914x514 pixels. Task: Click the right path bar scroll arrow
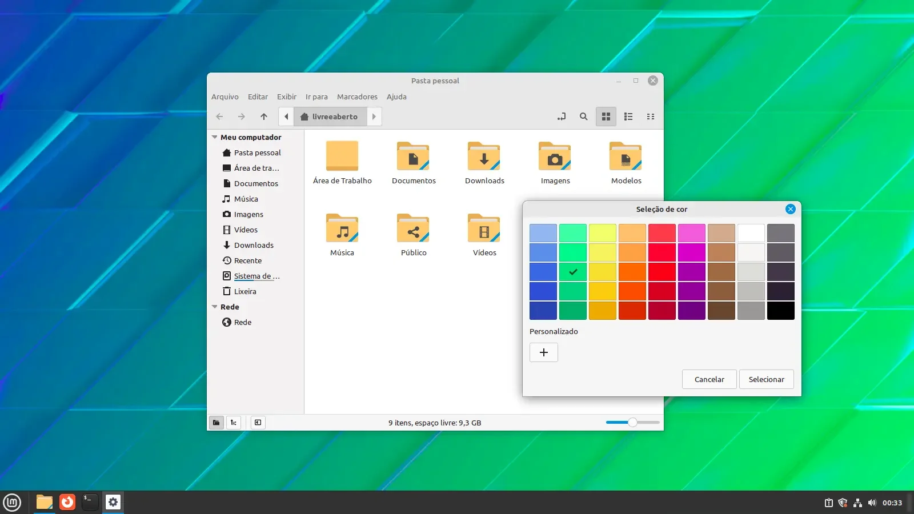click(374, 117)
